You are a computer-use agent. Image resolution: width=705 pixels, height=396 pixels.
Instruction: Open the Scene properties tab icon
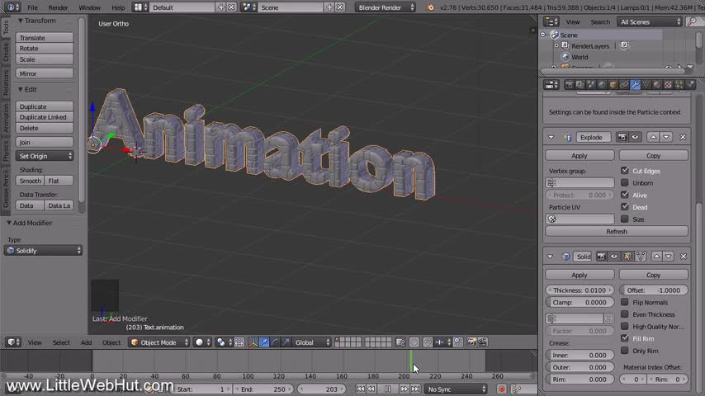pos(591,84)
